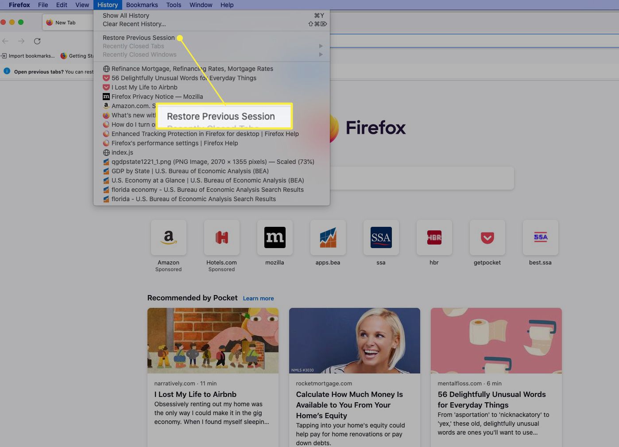
Task: Click the search box on the new tab page
Action: click(422, 178)
